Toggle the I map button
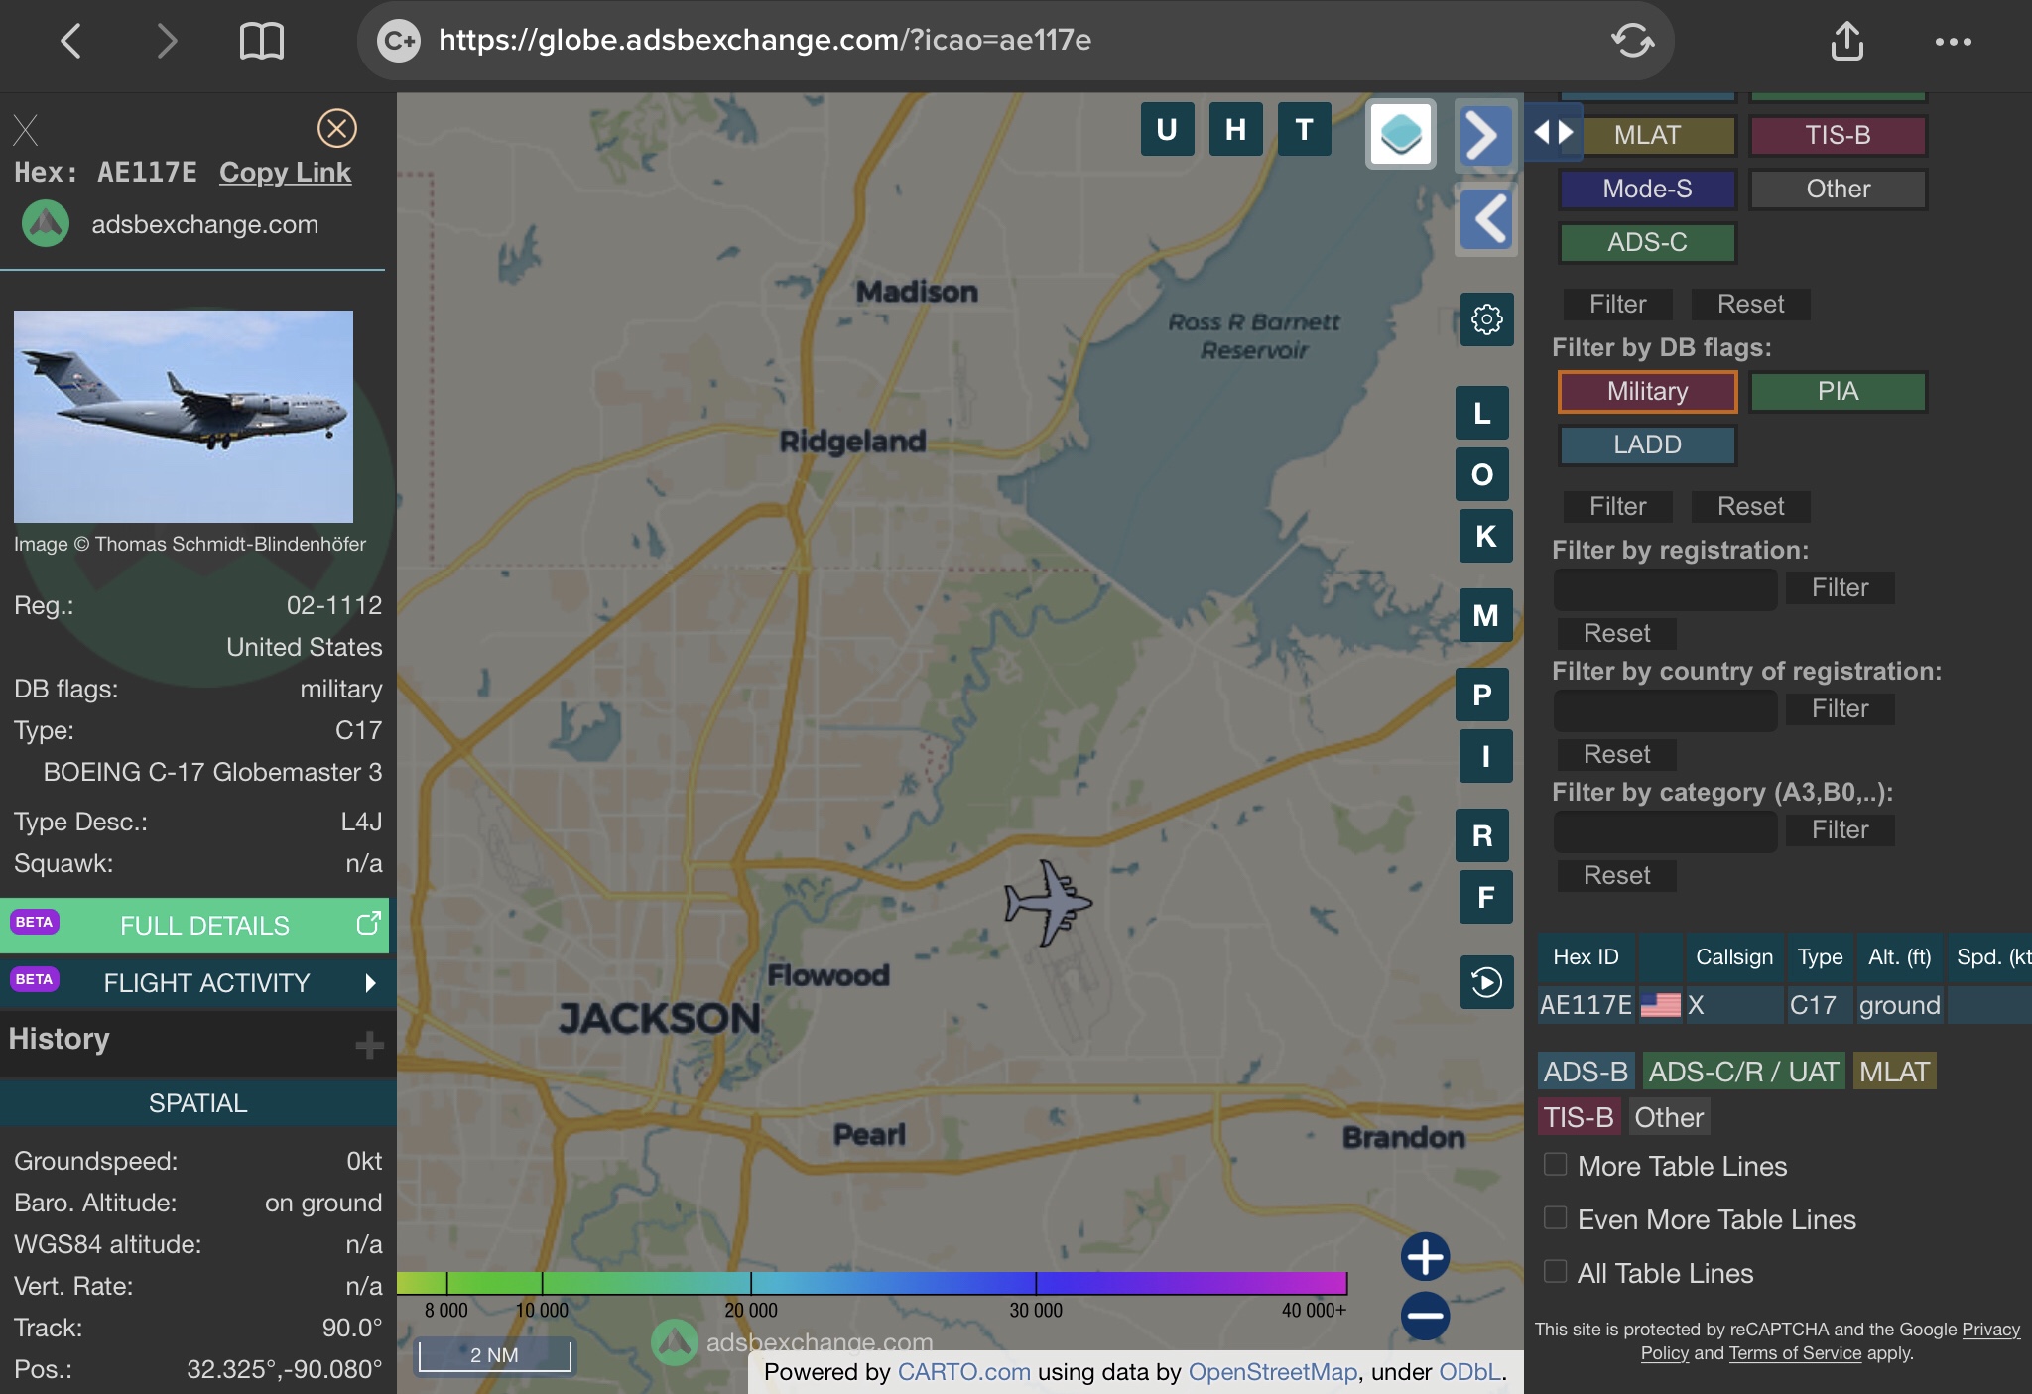This screenshot has height=1394, width=2032. (x=1486, y=756)
